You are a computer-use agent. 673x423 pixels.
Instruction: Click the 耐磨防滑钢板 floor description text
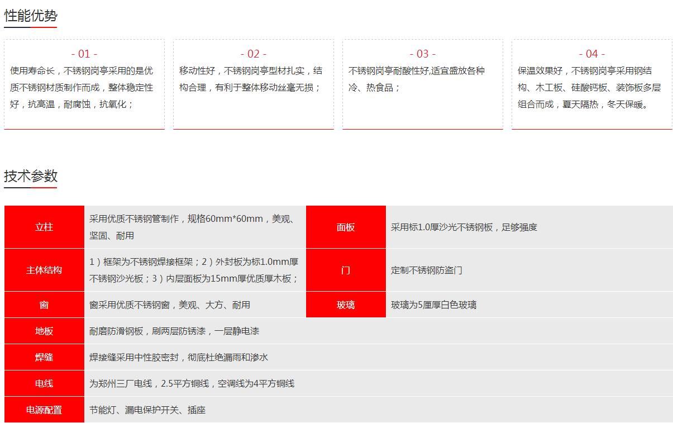(174, 331)
